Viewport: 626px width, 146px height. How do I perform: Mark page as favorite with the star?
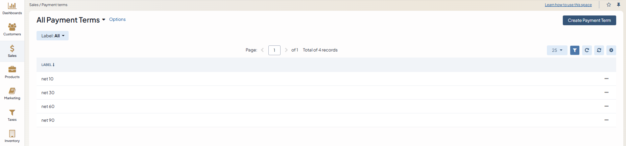click(x=609, y=5)
